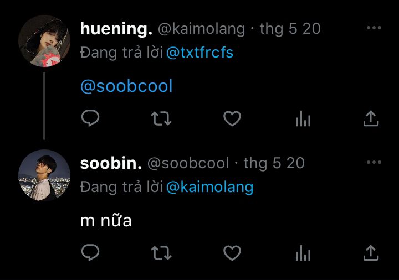Share soobin's "m nữa" tweet
The width and height of the screenshot is (399, 280).
[371, 253]
